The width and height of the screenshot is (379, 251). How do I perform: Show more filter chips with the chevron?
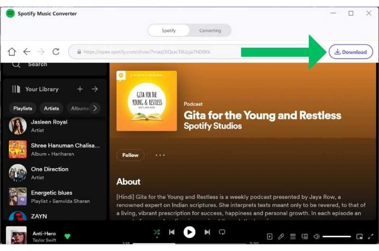pos(95,109)
